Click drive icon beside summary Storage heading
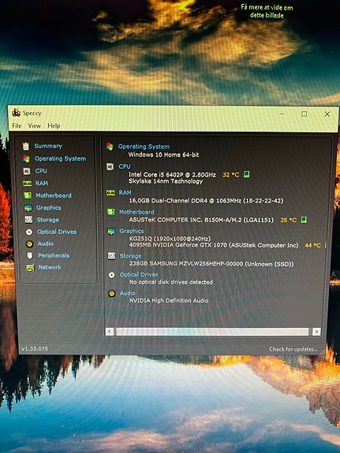 pos(111,256)
